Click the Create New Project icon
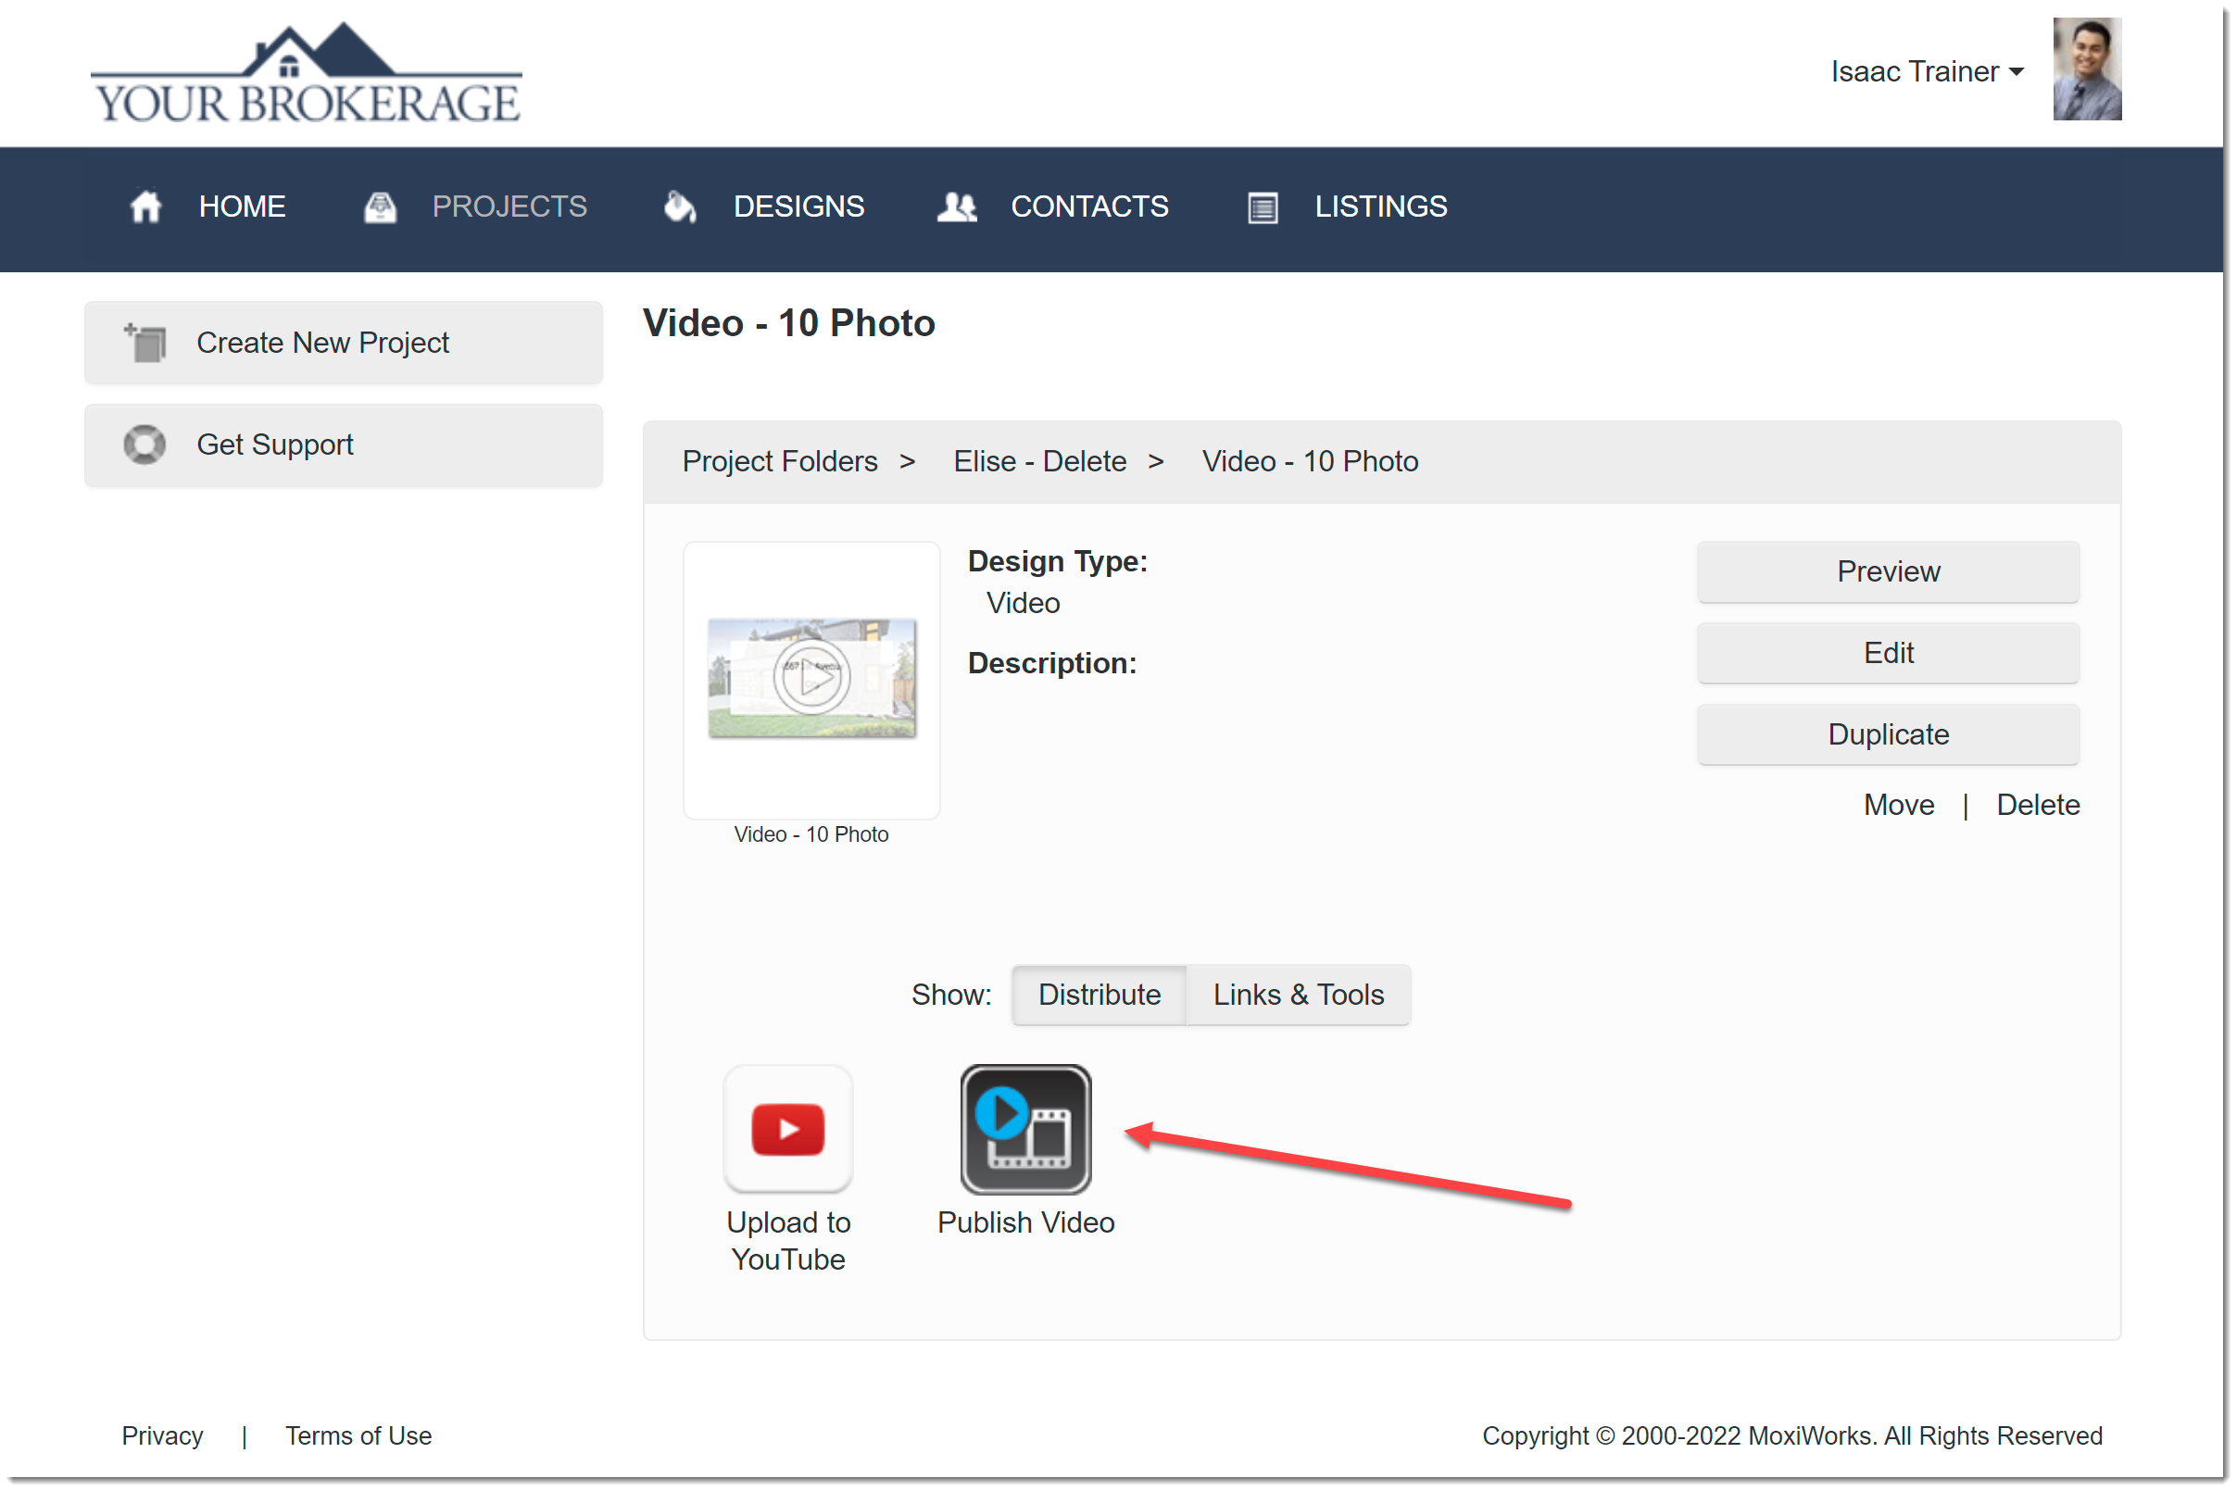 point(145,343)
